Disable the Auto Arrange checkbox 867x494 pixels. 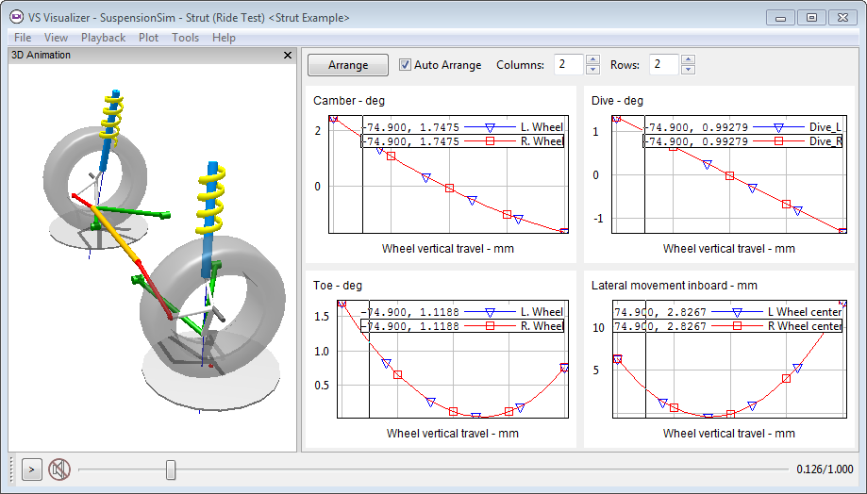(x=406, y=65)
